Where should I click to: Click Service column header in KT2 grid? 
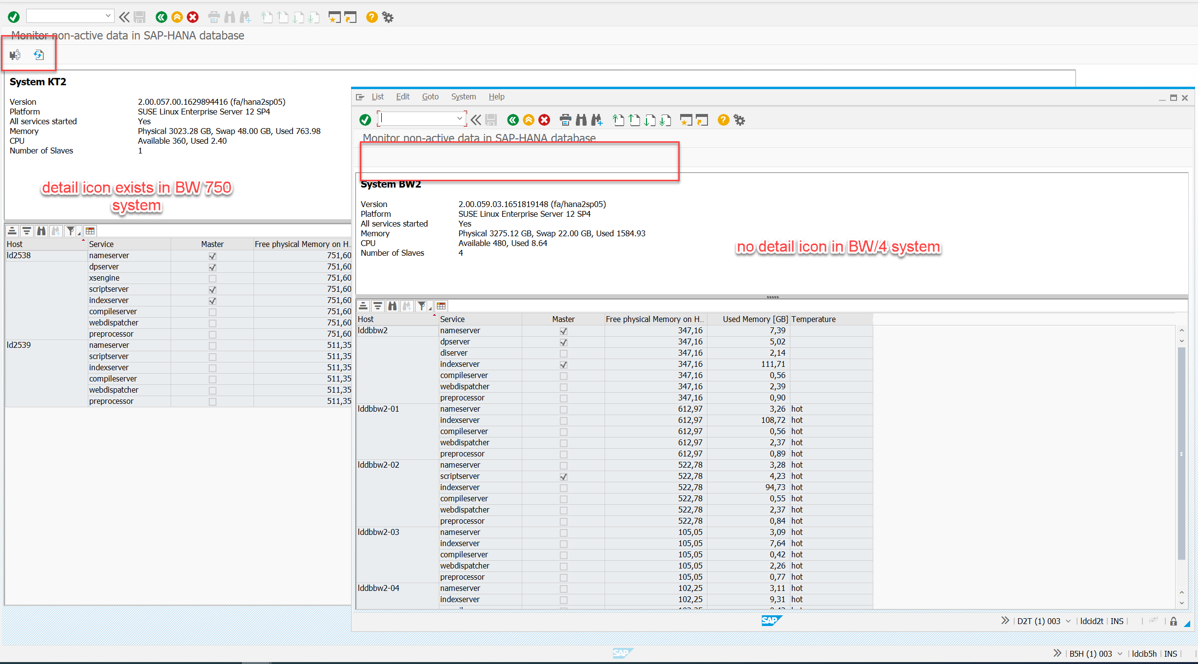click(x=129, y=244)
